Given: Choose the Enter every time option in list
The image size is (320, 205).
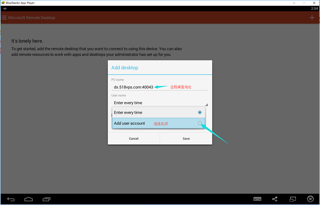Looking at the screenshot, I should pyautogui.click(x=158, y=112).
